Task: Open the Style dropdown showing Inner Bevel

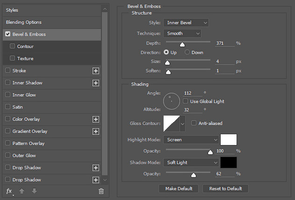Action: (x=186, y=23)
